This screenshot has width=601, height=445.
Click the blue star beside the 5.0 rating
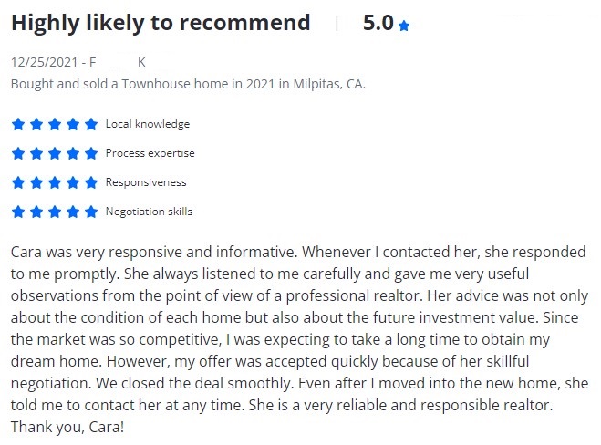click(404, 26)
